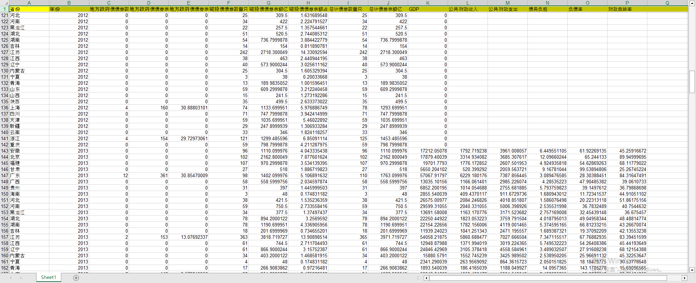Select column Q by its header
Viewport: 696px width, 283px height.
(667, 3)
